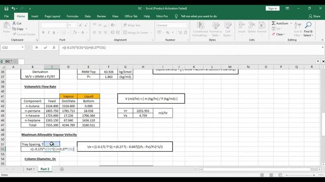Select the Part 2 sheet tab
This screenshot has width=325, height=182.
tap(45, 169)
